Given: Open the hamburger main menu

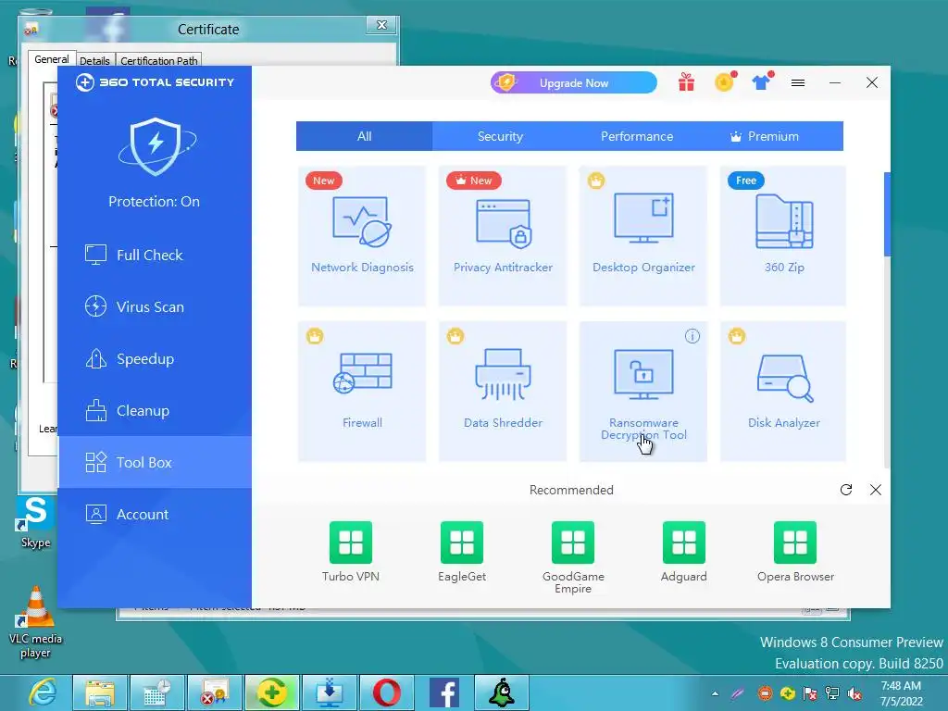Looking at the screenshot, I should [798, 82].
